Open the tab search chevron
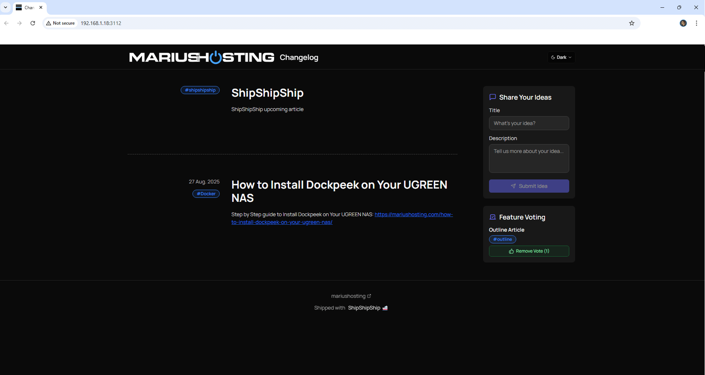 (6, 7)
